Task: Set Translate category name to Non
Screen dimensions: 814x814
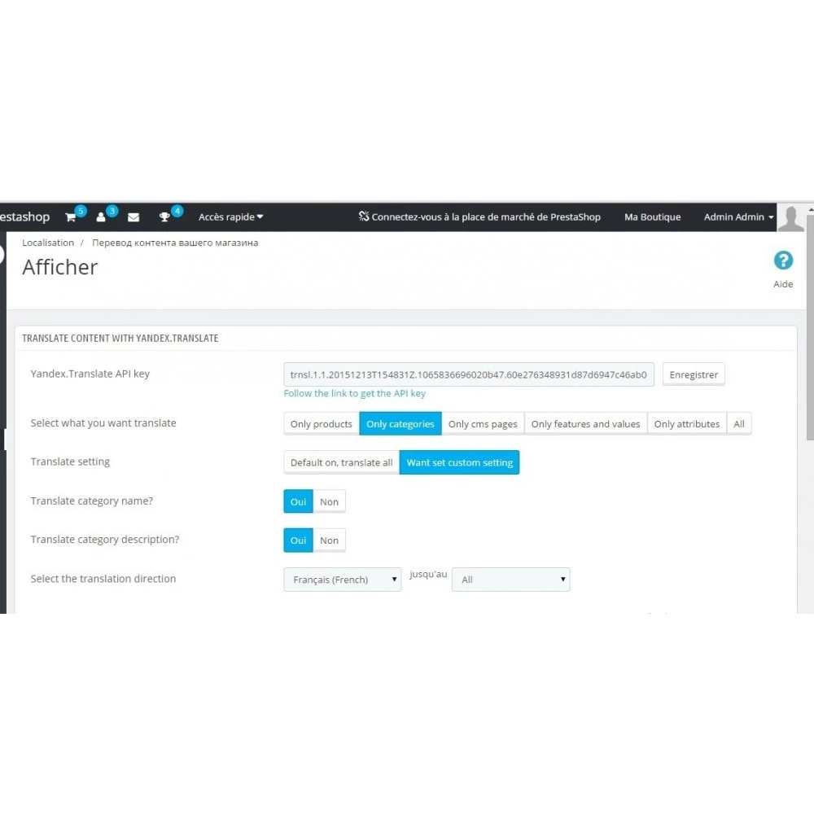Action: (329, 501)
